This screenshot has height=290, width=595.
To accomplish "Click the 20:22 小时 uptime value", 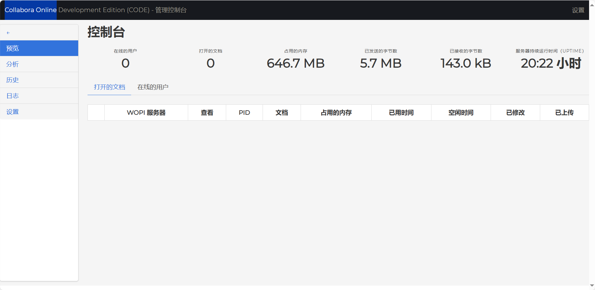I will tap(551, 63).
